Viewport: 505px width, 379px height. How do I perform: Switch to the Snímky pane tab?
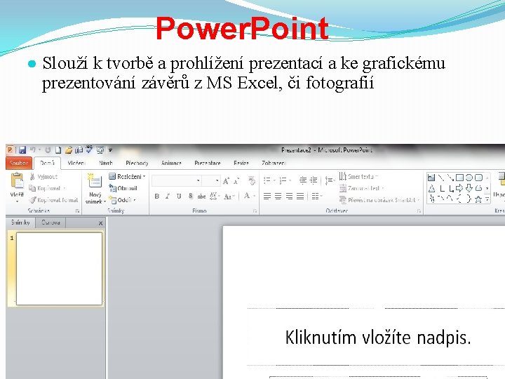point(20,222)
